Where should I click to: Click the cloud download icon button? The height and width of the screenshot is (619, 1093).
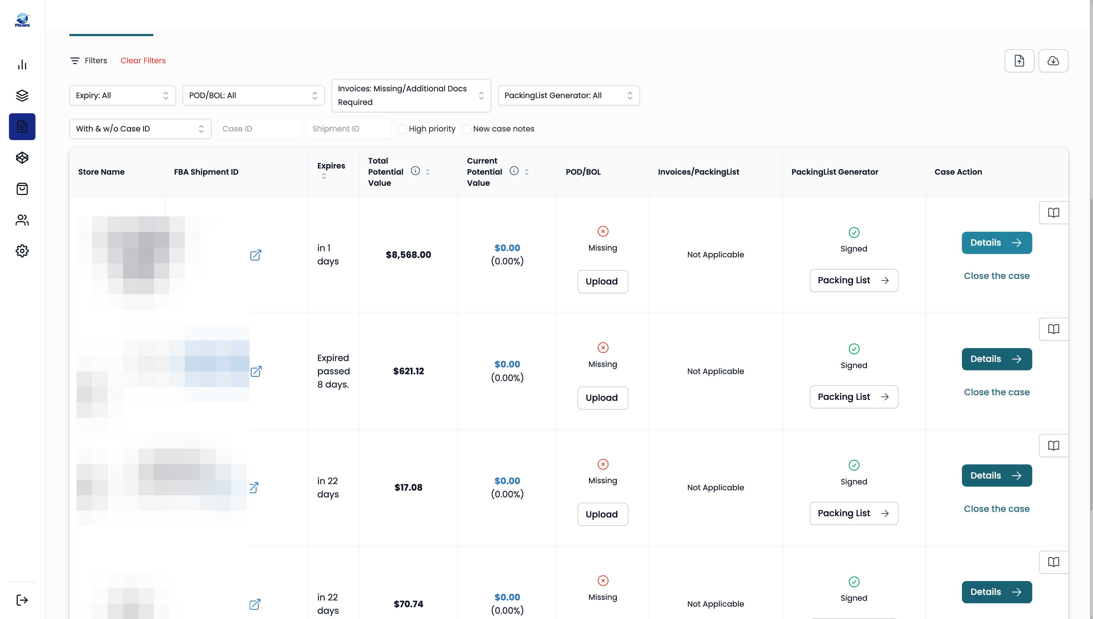(x=1053, y=61)
